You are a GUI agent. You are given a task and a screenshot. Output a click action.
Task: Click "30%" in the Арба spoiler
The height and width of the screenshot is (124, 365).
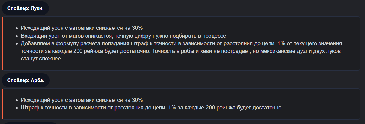(137, 100)
